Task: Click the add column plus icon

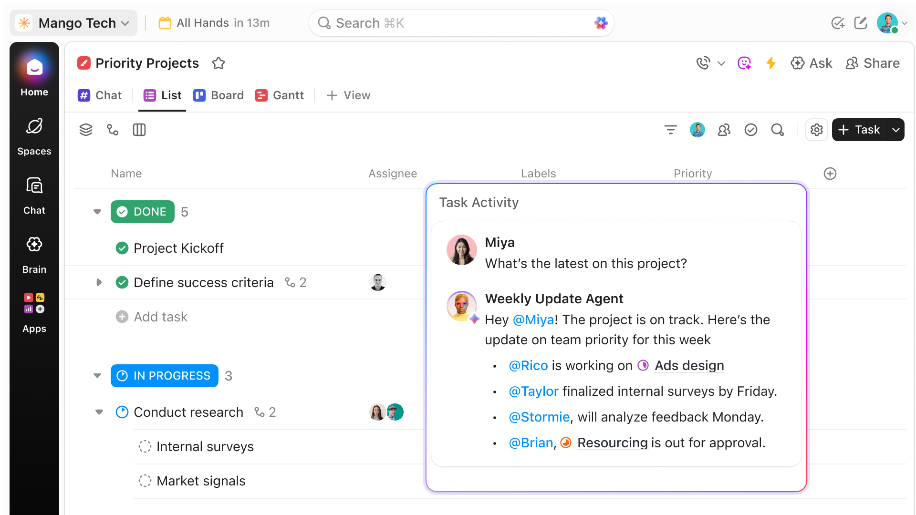Action: [x=830, y=174]
